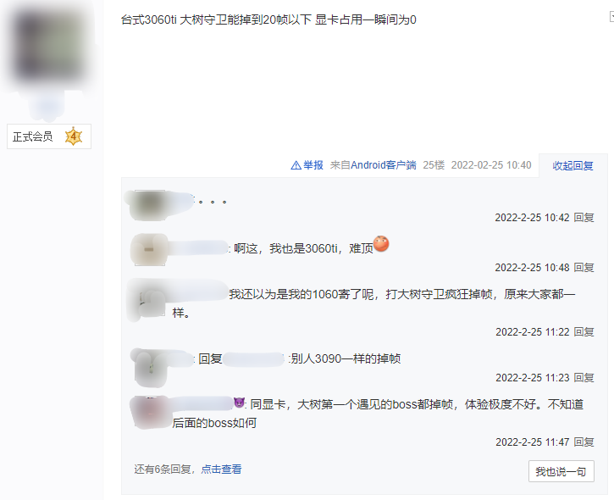Screen dimensions: 614x500
Task: Open the avatar next to the 难顶 comment
Action: 149,250
